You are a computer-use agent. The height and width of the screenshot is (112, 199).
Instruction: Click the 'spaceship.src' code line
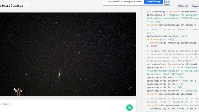point(173,68)
